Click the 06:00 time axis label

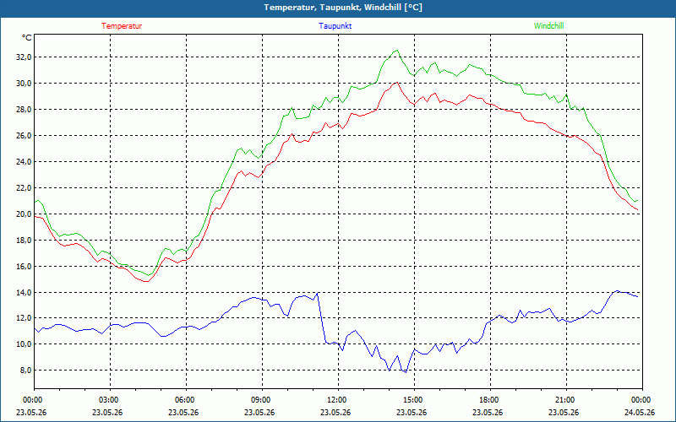click(x=186, y=400)
